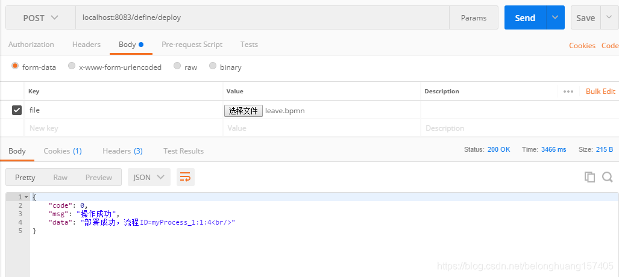Click the Key column header

[x=34, y=92]
